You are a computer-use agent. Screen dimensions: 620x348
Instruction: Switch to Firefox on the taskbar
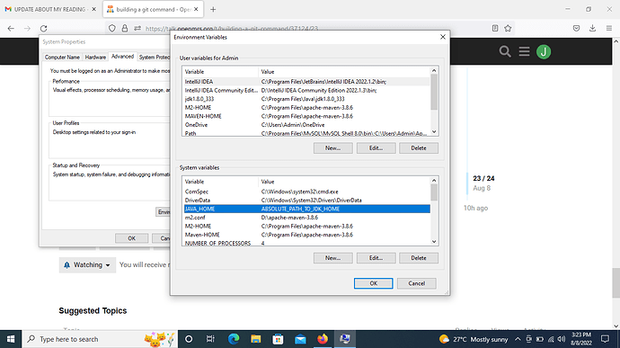pos(323,339)
